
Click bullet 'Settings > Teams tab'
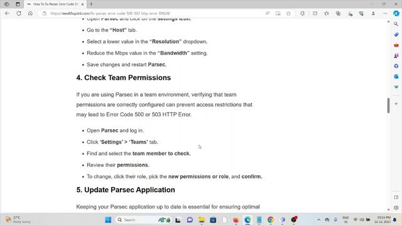click(122, 142)
